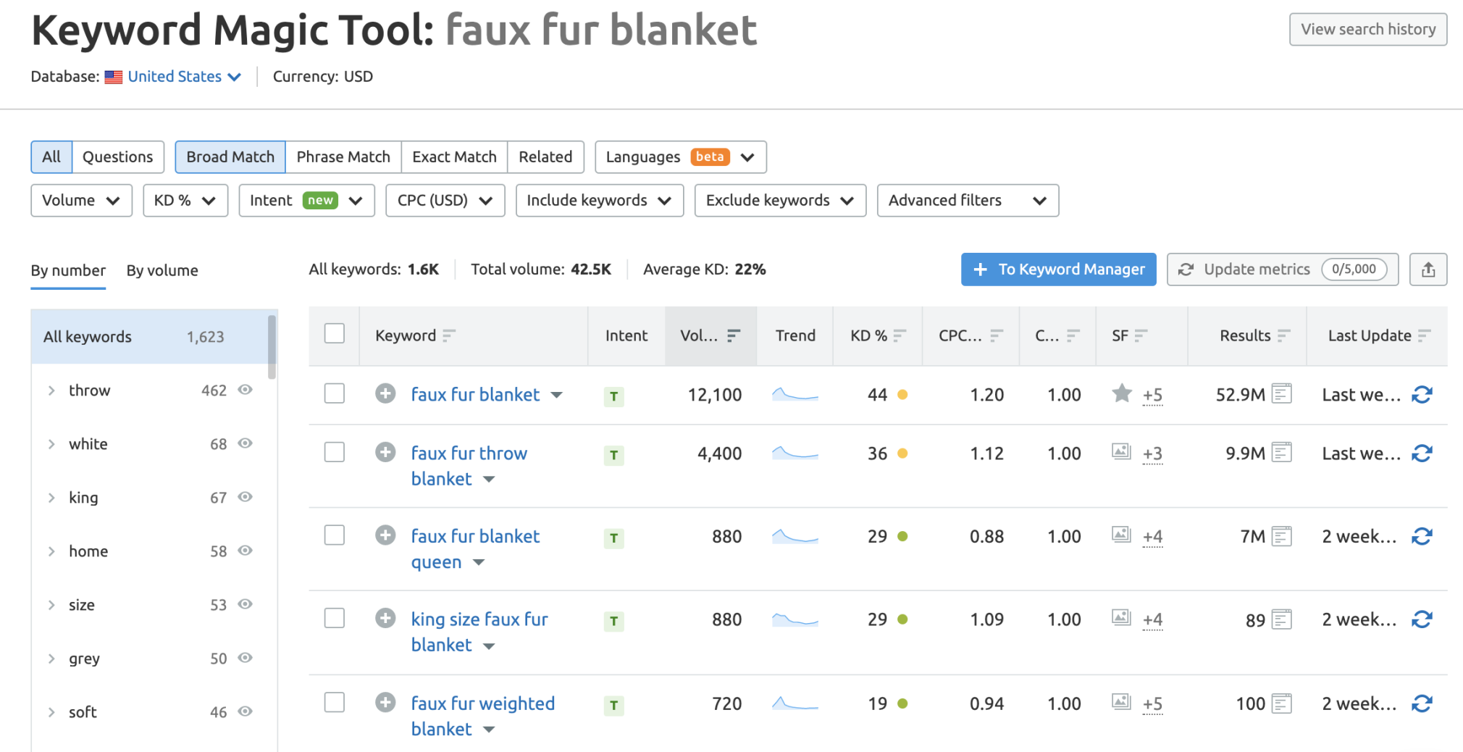Select Broad Match tab
Viewport: 1463px width, 752px height.
click(x=230, y=157)
